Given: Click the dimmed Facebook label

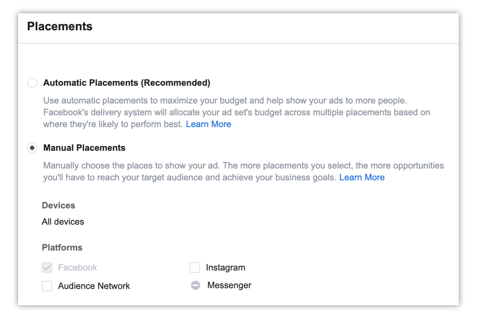Looking at the screenshot, I should click(x=78, y=268).
